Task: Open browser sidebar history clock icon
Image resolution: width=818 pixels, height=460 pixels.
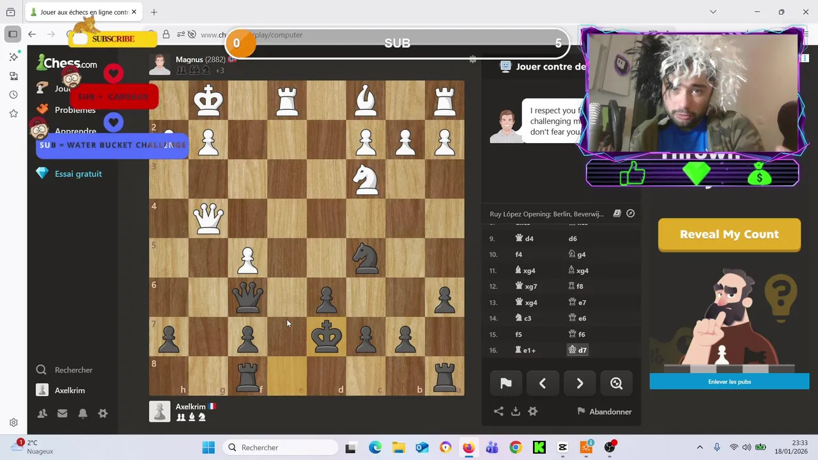Action: coord(13,95)
